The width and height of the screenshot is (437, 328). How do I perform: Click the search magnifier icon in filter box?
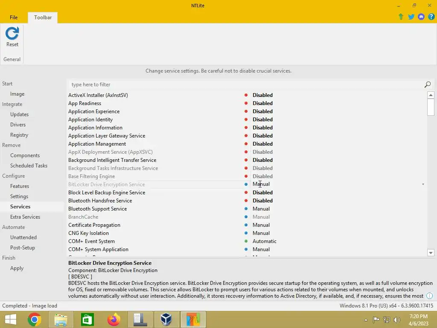[428, 85]
